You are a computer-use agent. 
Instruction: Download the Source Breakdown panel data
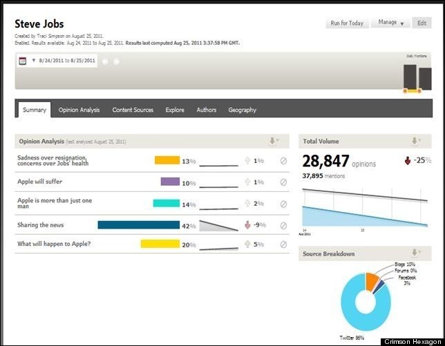click(416, 252)
